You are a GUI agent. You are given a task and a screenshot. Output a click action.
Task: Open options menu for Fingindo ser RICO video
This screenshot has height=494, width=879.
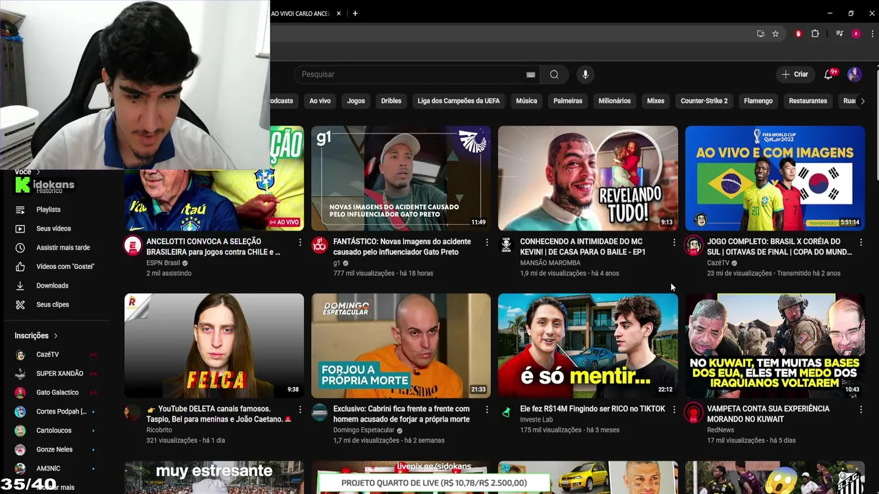click(x=674, y=410)
